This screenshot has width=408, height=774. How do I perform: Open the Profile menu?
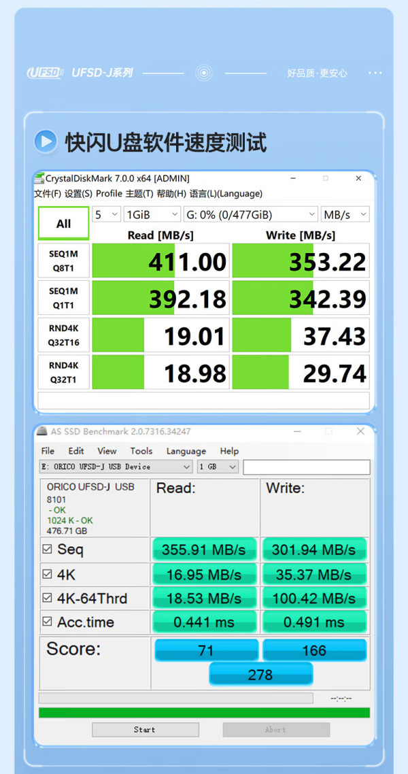coord(109,193)
